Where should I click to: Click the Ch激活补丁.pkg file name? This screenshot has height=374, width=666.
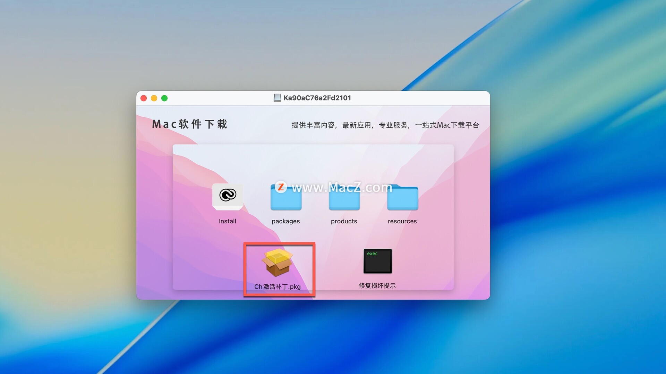click(x=277, y=287)
